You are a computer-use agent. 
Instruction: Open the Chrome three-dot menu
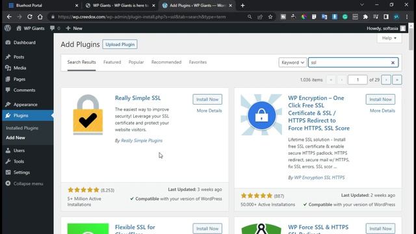coord(407,17)
